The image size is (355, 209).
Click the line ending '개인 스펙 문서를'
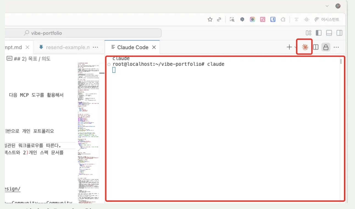(34, 152)
